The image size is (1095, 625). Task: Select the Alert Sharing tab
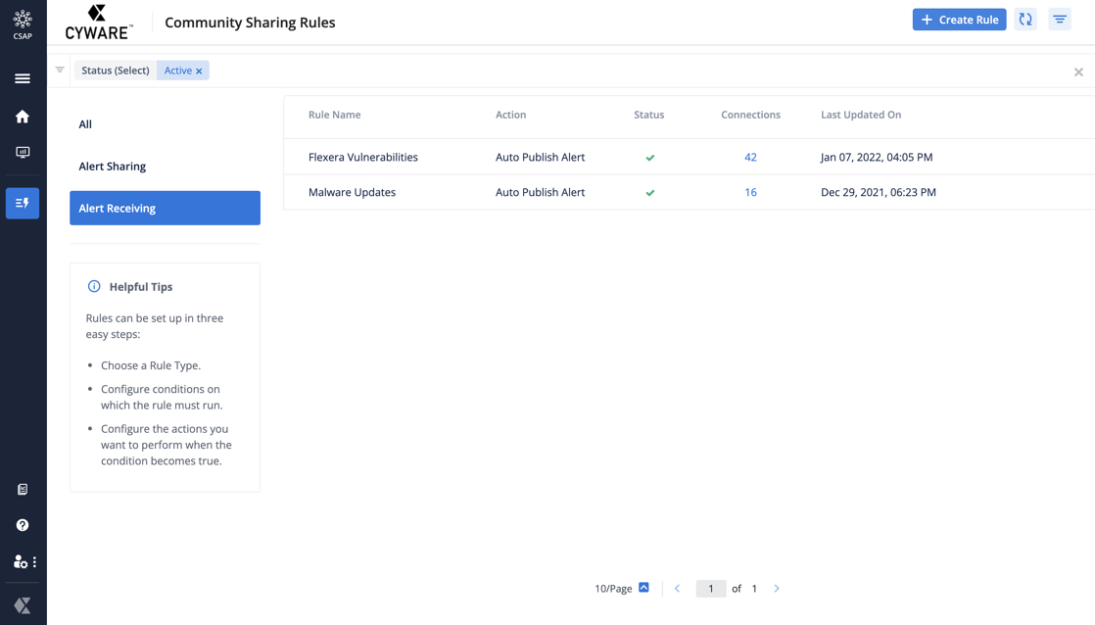pyautogui.click(x=113, y=167)
